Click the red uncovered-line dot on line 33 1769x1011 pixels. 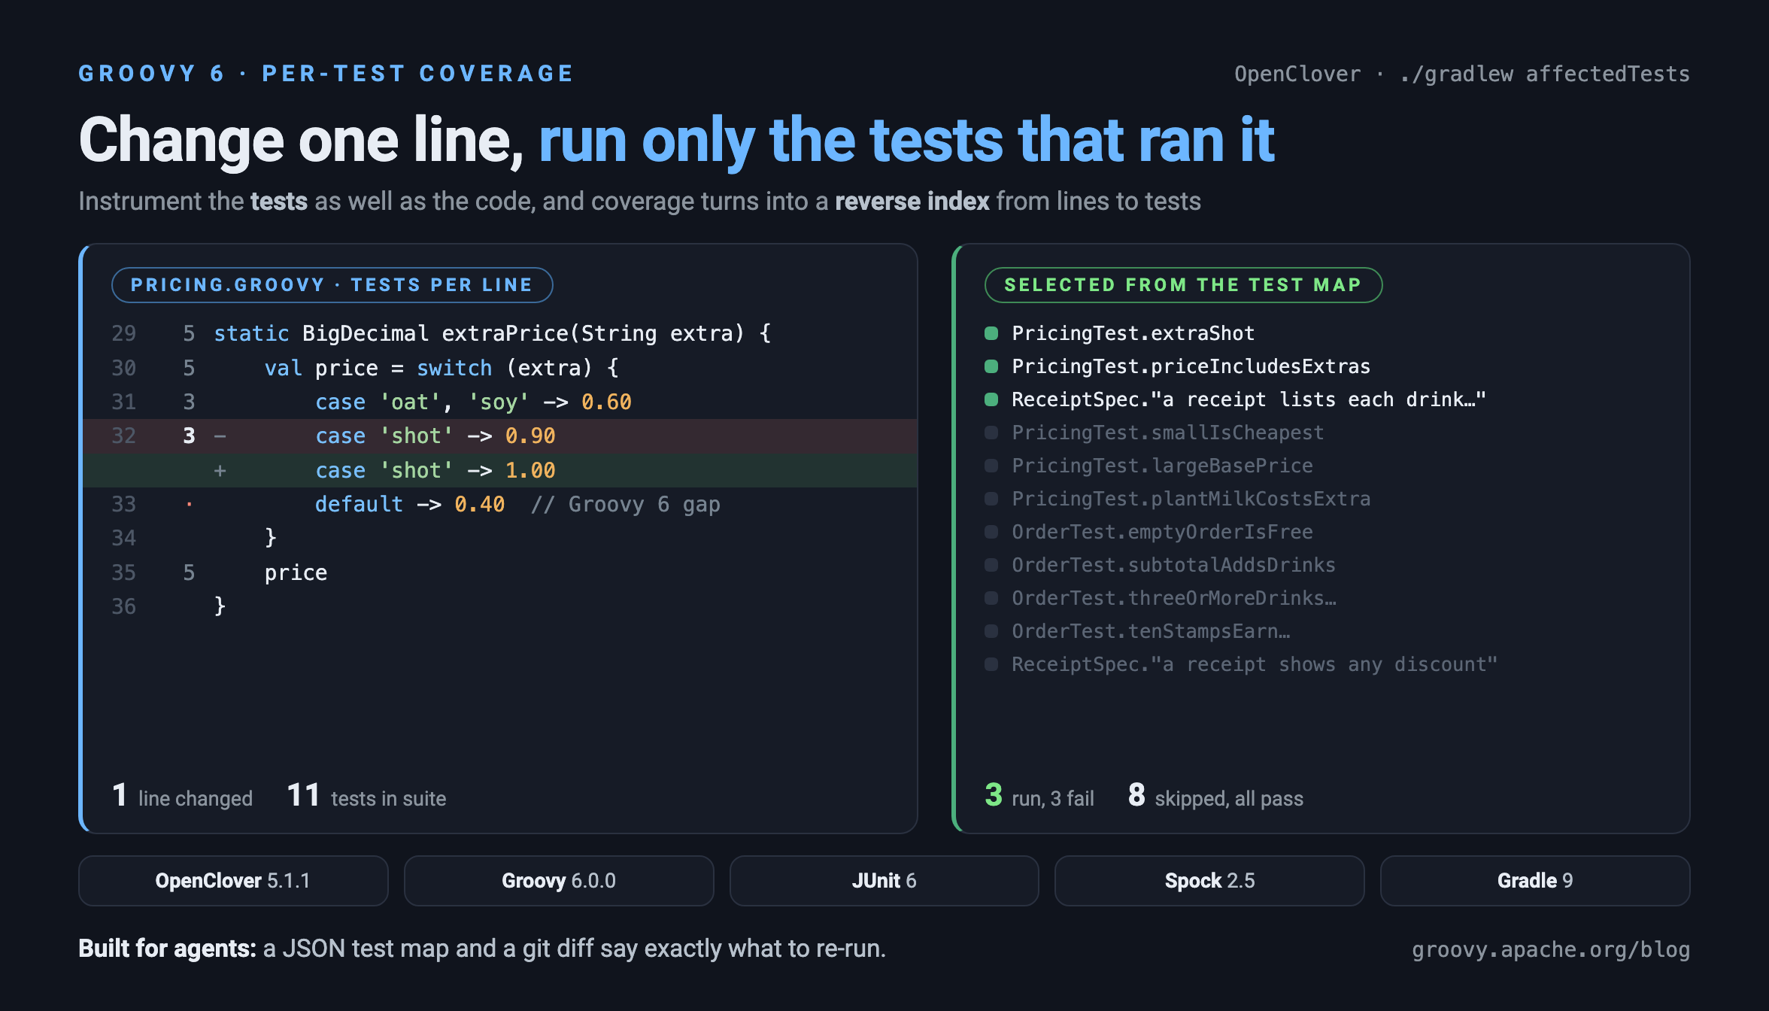point(189,504)
